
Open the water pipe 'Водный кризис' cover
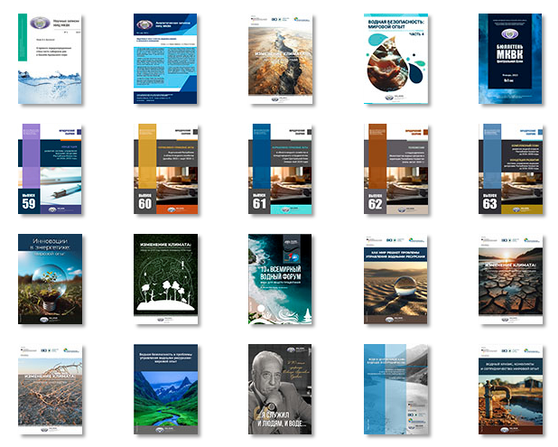pyautogui.click(x=509, y=389)
